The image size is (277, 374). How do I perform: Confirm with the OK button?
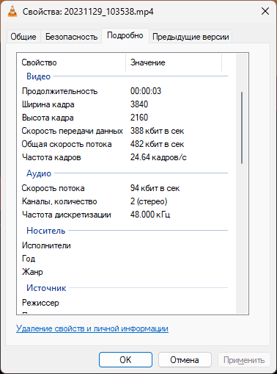click(x=125, y=360)
